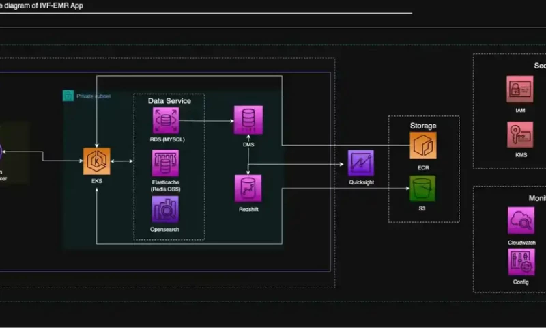Select the Quicksight analytics icon
This screenshot has height=328, width=546.
coord(361,163)
